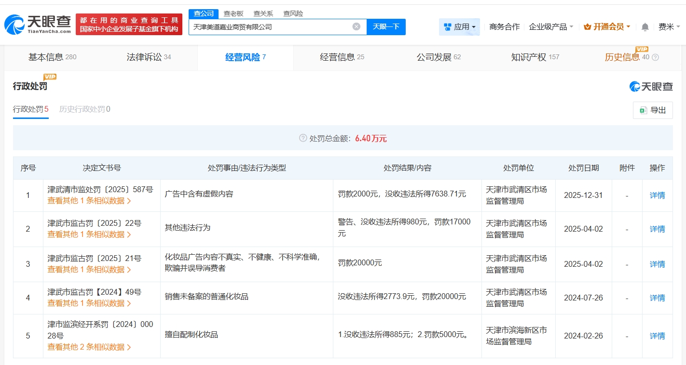Click the help icon beside 历史信息
This screenshot has height=365, width=686.
[655, 57]
